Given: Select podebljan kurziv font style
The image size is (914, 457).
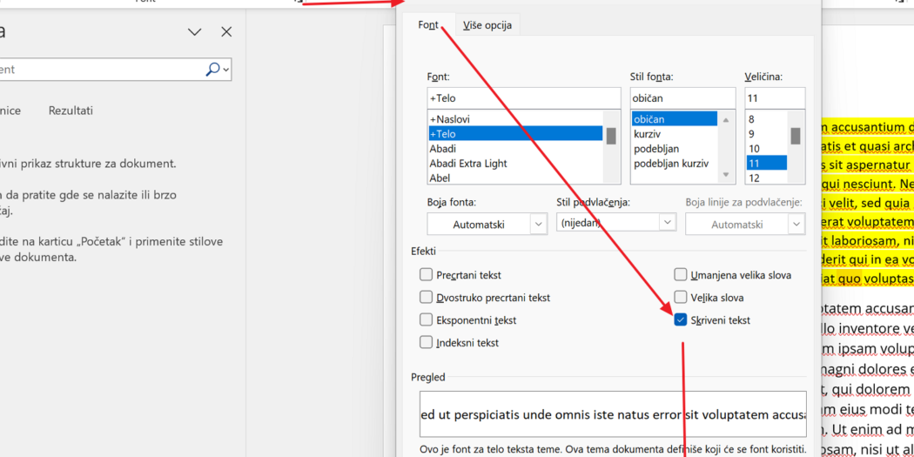Looking at the screenshot, I should pyautogui.click(x=675, y=164).
